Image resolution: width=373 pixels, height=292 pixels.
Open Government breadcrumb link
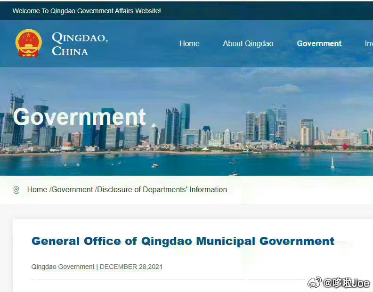pos(72,189)
